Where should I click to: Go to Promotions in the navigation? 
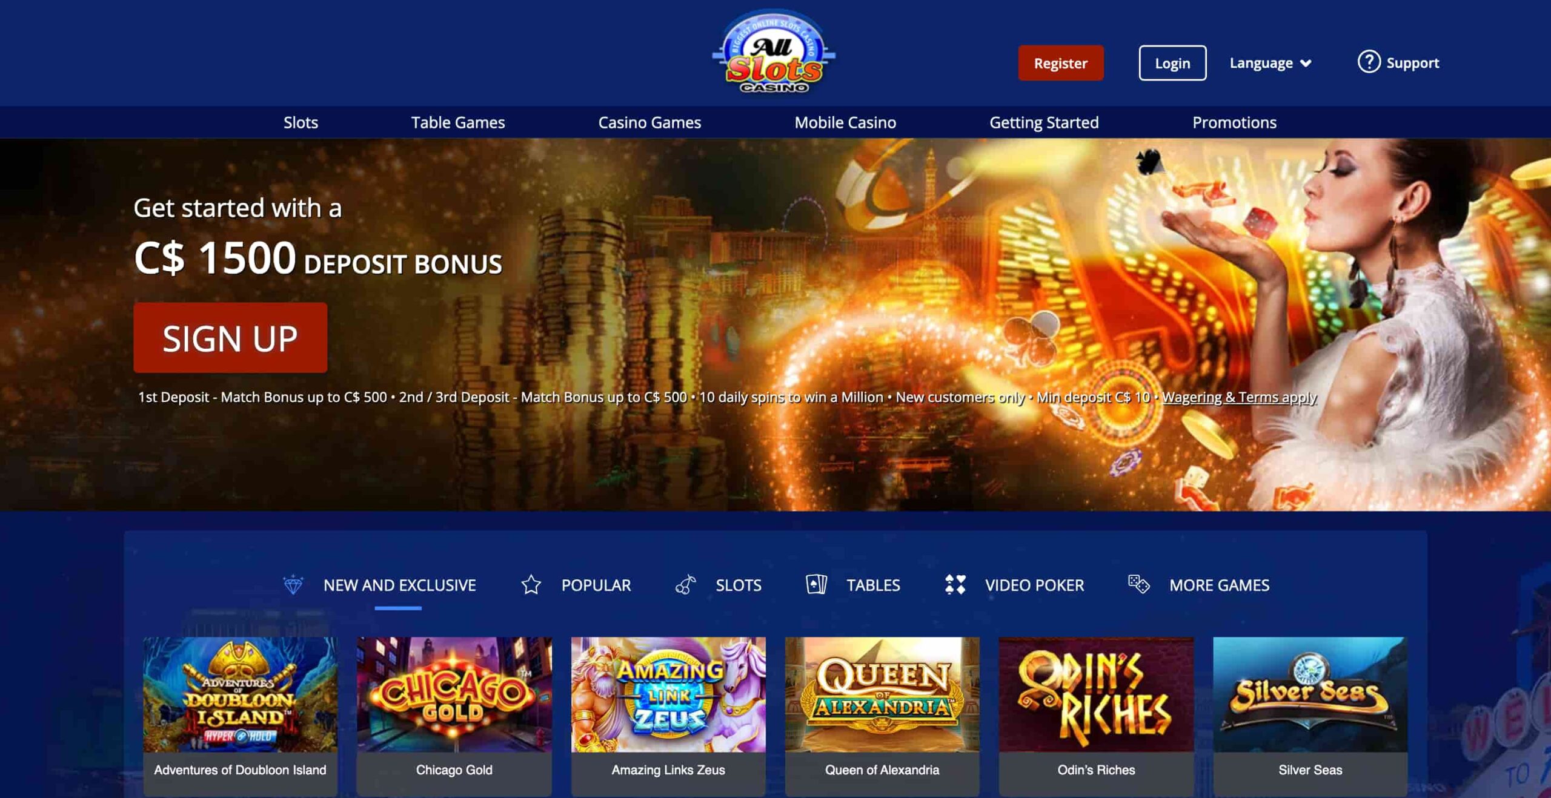(x=1234, y=122)
